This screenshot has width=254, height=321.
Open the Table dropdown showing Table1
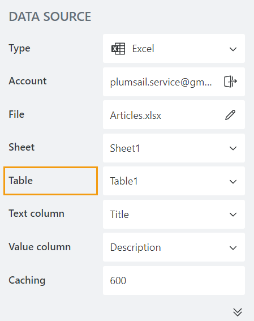(x=174, y=181)
